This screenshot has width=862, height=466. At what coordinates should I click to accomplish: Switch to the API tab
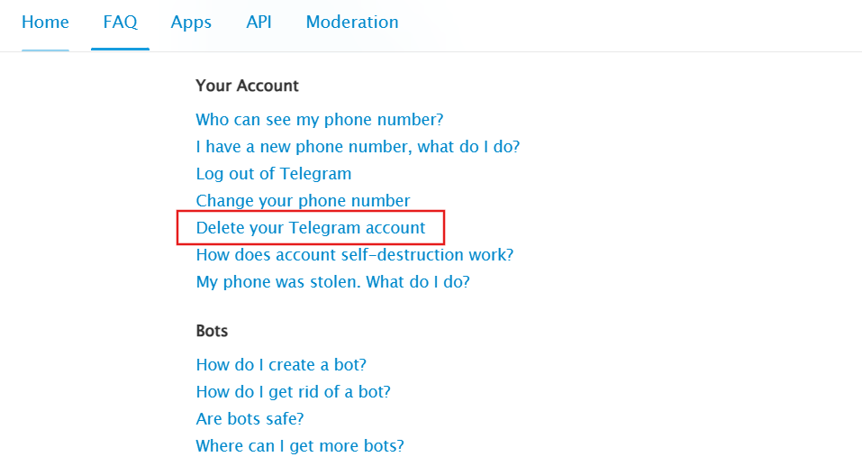[259, 23]
